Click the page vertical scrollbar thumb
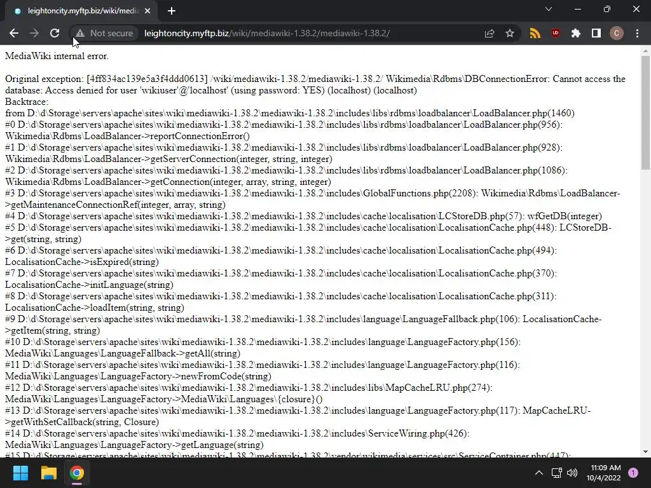The width and height of the screenshot is (651, 488). [x=645, y=113]
